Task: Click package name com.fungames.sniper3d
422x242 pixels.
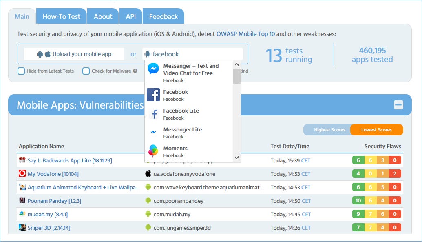Action: pos(182,228)
